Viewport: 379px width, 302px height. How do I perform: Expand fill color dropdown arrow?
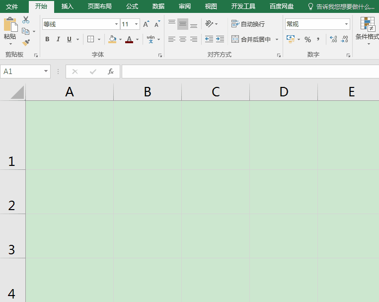pos(120,39)
